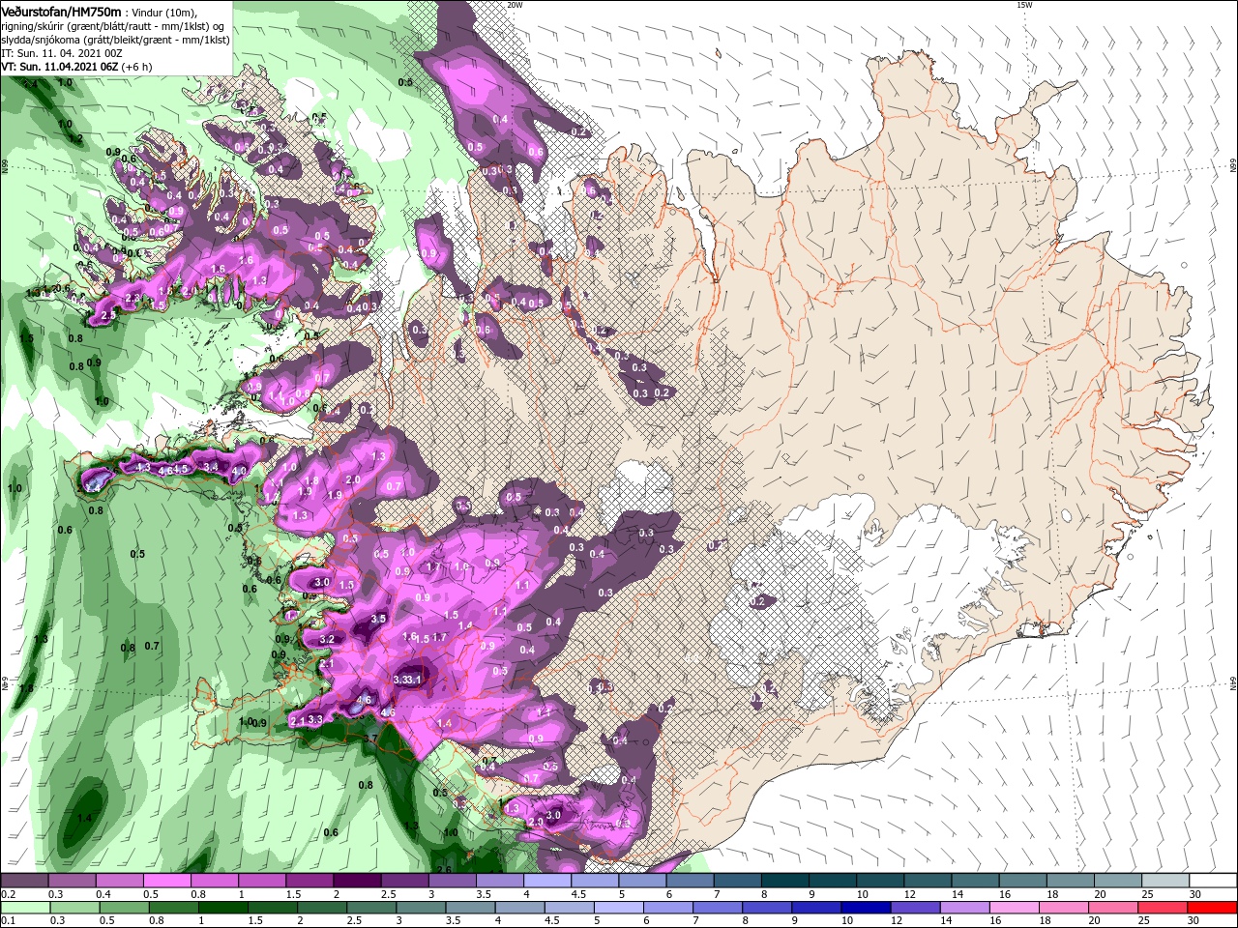Pick the palest green 0.1 swatch in lower scale
The image size is (1238, 928).
tap(25, 908)
